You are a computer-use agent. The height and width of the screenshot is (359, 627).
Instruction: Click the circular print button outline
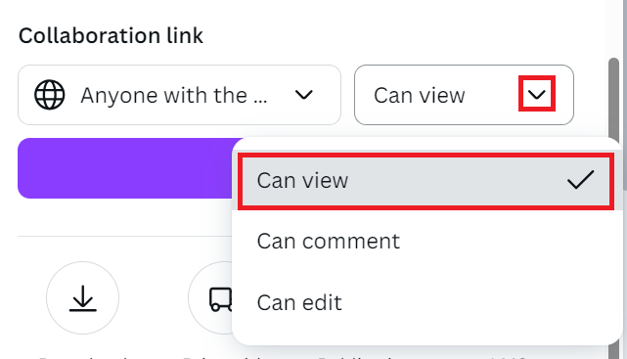[x=210, y=297]
